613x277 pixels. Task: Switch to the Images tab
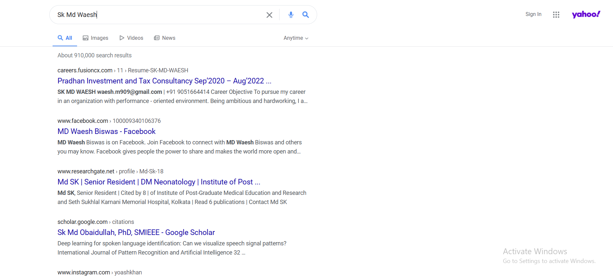coord(95,38)
